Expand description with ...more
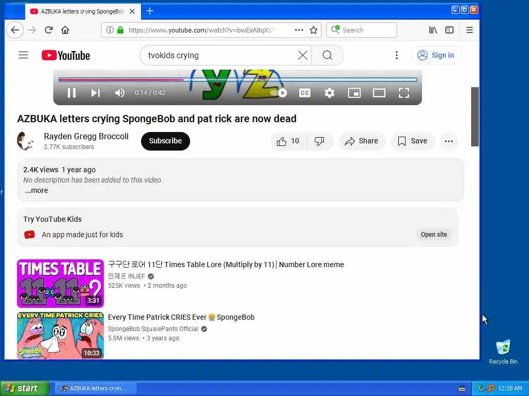 pyautogui.click(x=37, y=190)
